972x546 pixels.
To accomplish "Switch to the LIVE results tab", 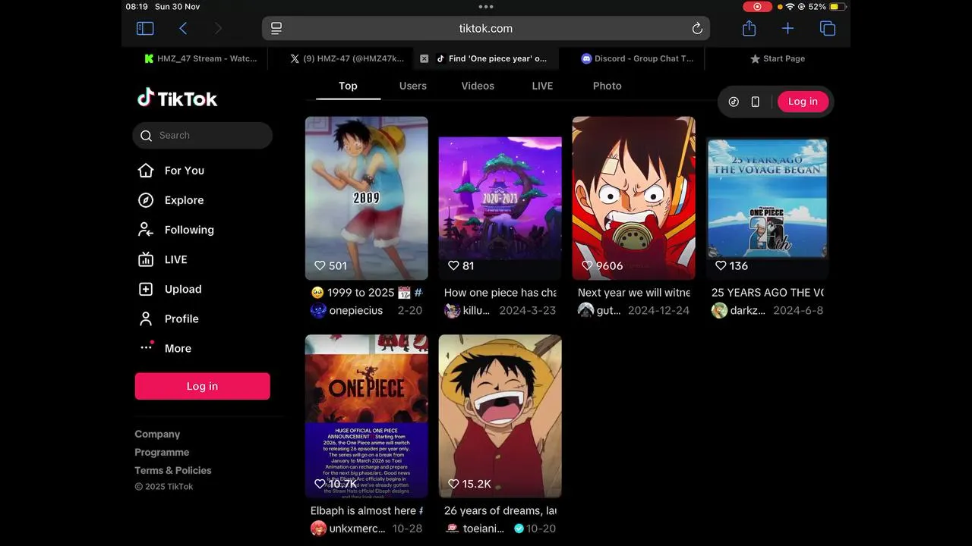I will [542, 86].
